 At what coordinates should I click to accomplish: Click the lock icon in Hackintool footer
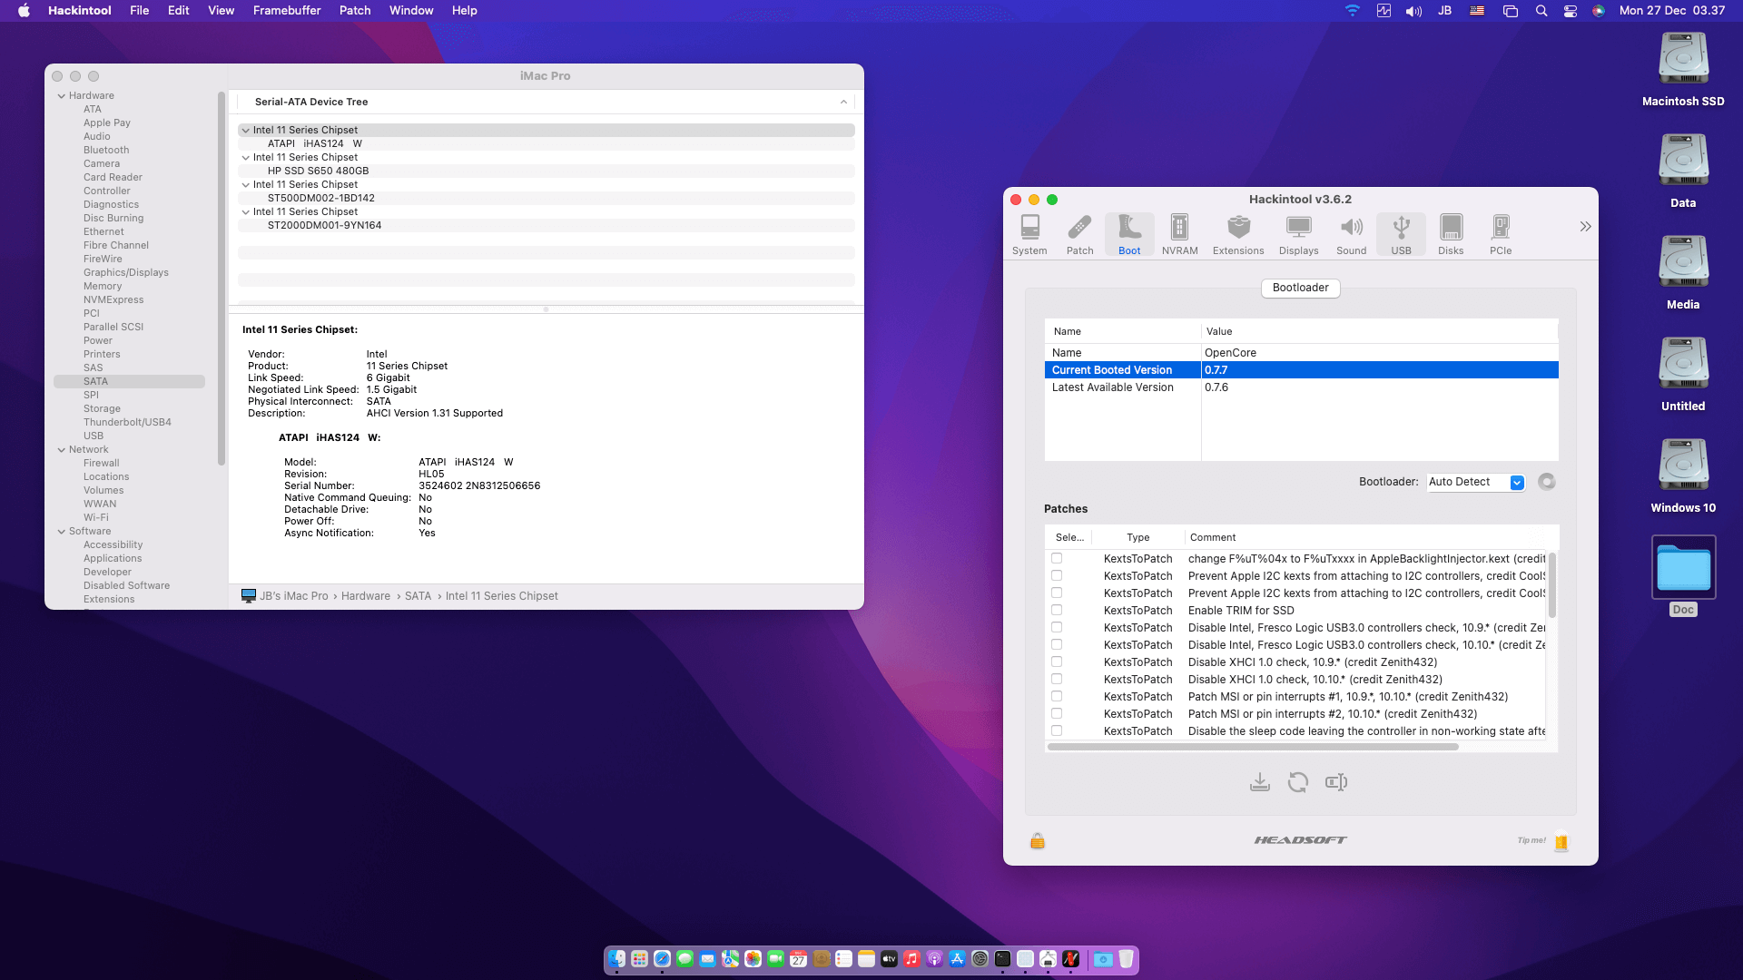click(x=1038, y=841)
